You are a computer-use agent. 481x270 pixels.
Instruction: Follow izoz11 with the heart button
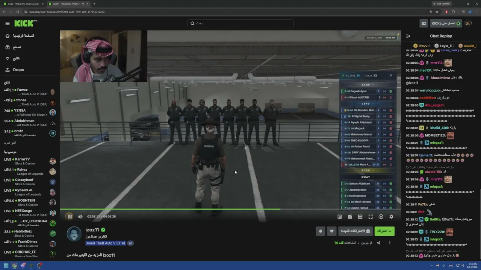(331, 231)
